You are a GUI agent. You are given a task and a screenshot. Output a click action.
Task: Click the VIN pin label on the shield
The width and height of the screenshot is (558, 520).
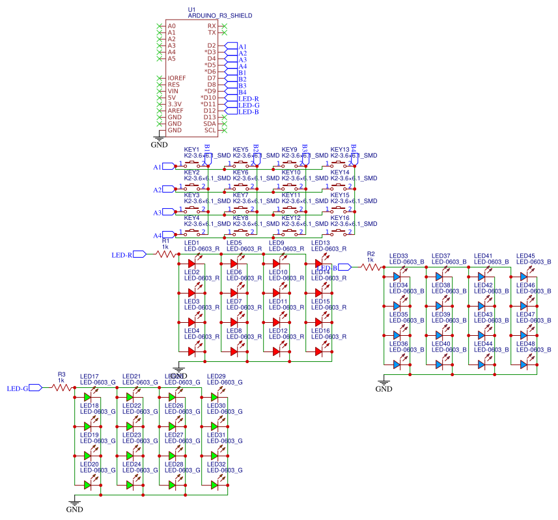pos(173,91)
